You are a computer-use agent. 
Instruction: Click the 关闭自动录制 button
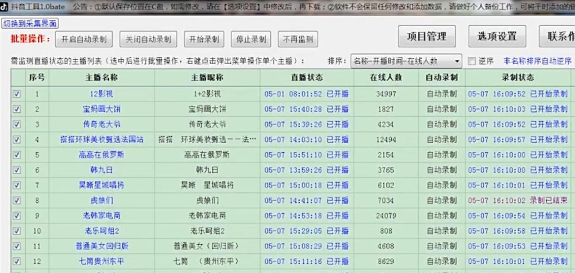148,39
